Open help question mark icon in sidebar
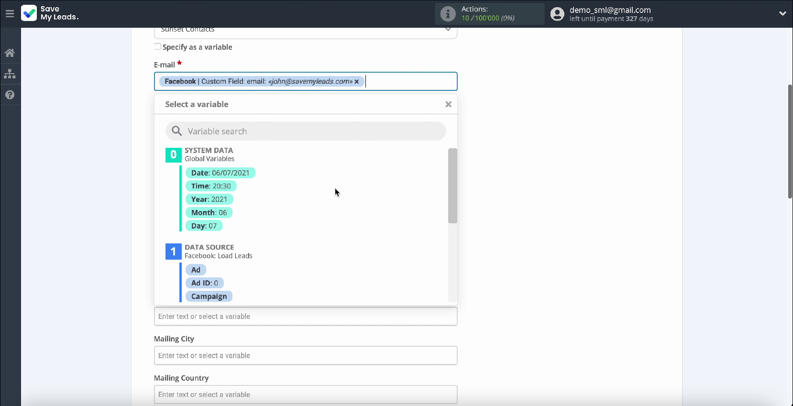793x406 pixels. tap(10, 95)
